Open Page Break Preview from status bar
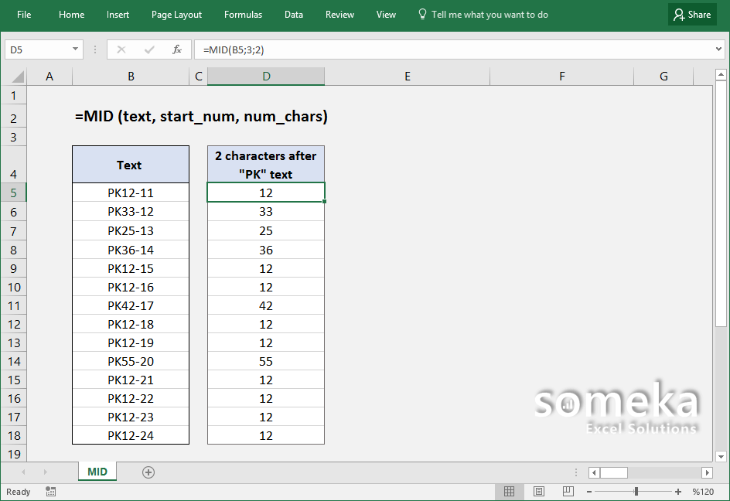730x501 pixels. [x=568, y=492]
